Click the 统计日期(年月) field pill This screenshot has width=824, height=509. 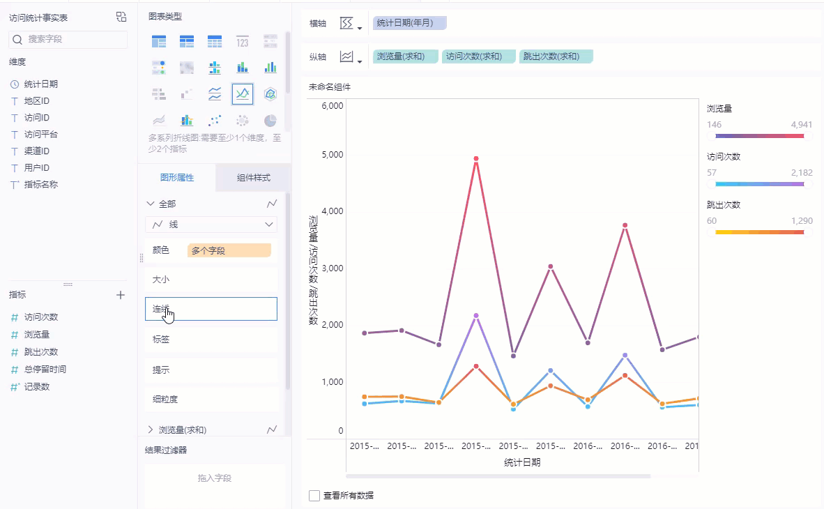409,23
